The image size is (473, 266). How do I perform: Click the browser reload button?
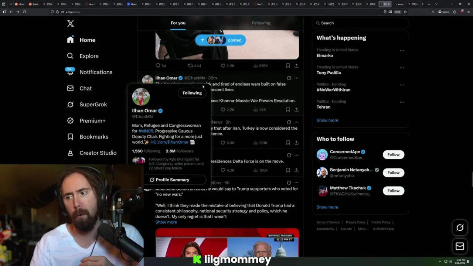click(24, 12)
